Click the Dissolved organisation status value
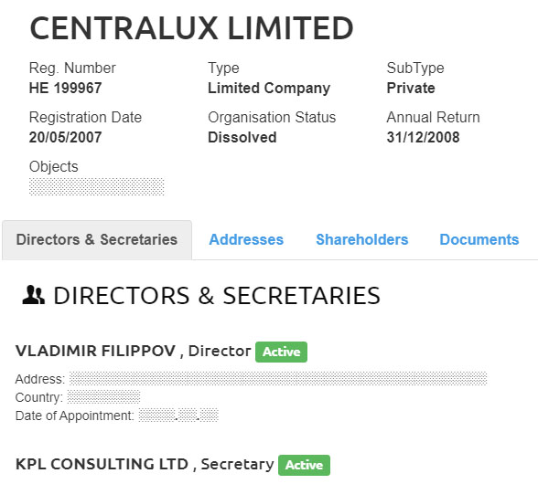This screenshot has width=538, height=484. click(x=242, y=137)
